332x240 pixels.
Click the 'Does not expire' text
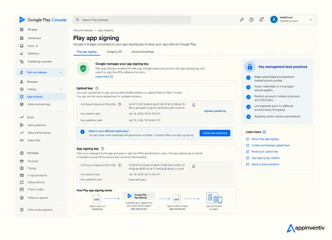[137, 180]
